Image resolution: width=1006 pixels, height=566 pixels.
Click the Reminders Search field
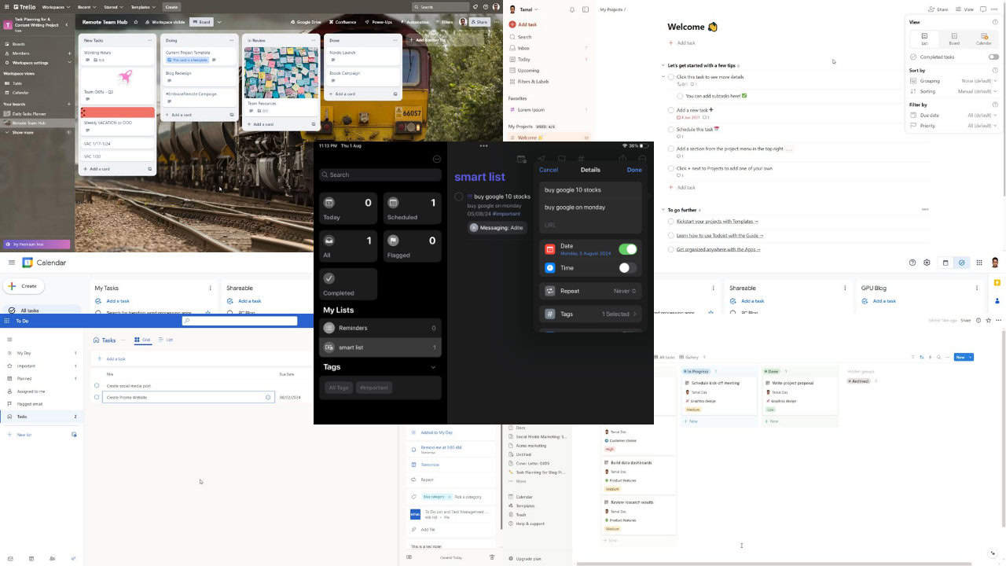coord(380,175)
